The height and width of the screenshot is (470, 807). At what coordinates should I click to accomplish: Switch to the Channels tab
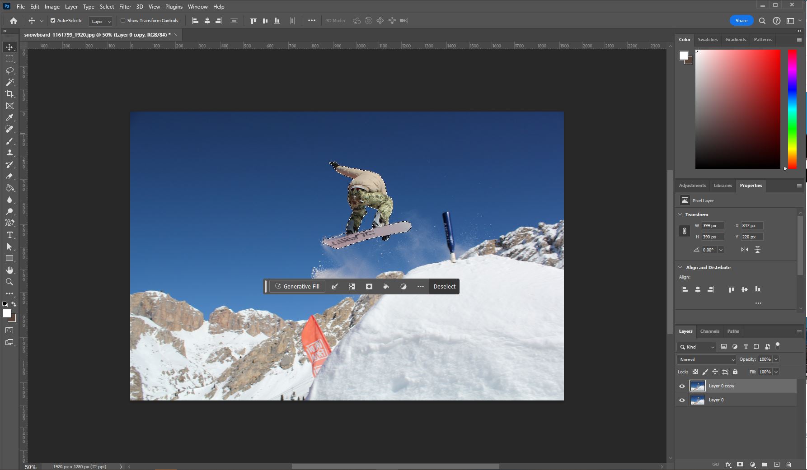[x=709, y=331]
